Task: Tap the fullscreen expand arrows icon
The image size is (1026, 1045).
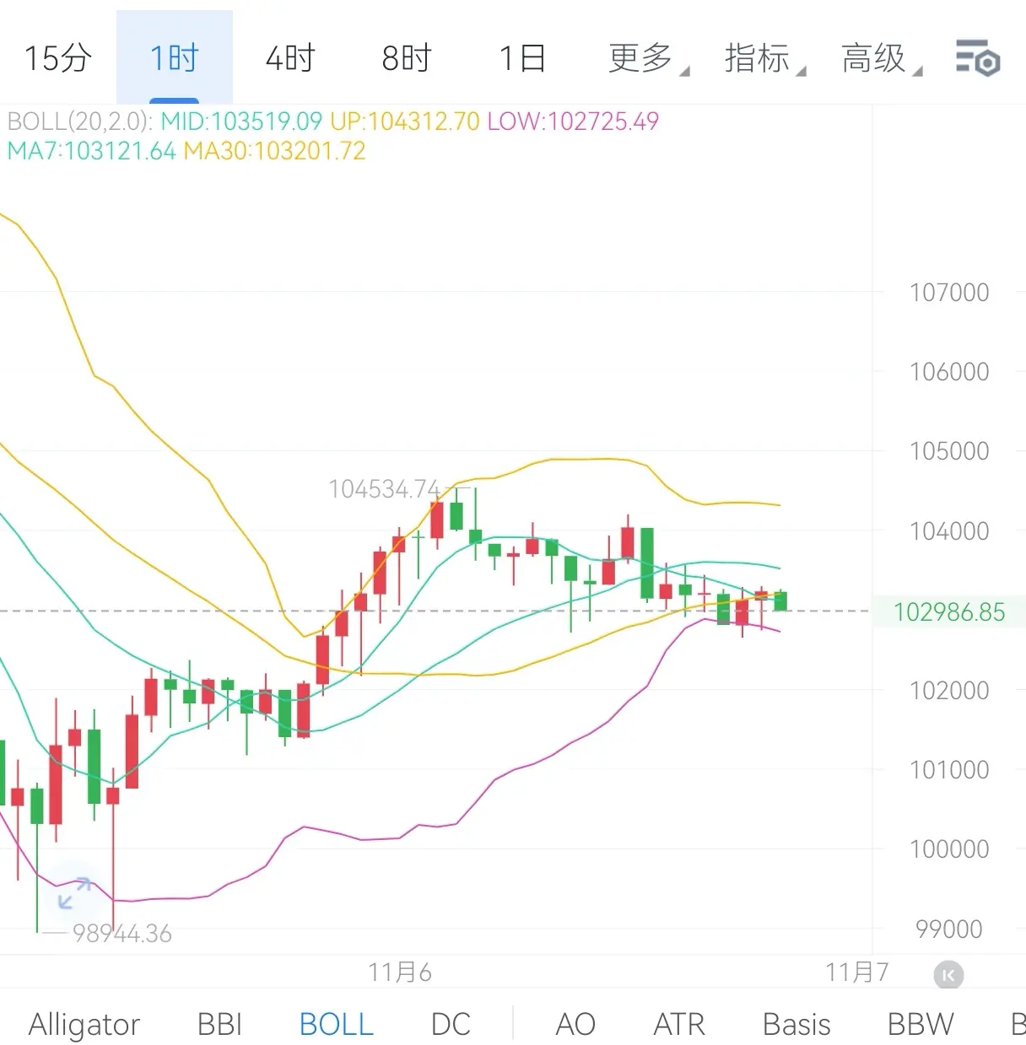Action: click(x=74, y=894)
